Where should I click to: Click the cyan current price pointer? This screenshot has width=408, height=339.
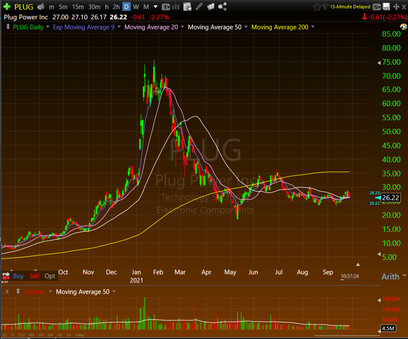(378, 198)
